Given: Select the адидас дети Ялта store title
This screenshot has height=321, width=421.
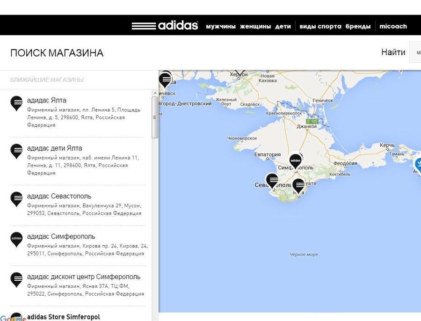Looking at the screenshot, I should pyautogui.click(x=55, y=148).
